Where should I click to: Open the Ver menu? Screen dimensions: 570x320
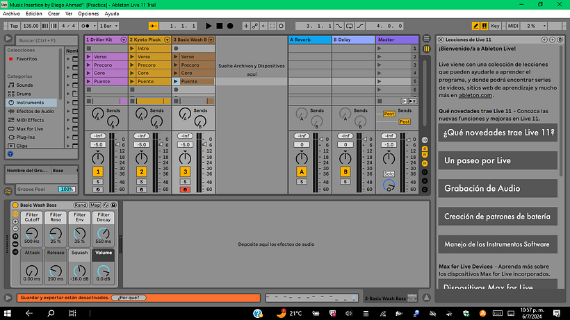click(x=69, y=13)
